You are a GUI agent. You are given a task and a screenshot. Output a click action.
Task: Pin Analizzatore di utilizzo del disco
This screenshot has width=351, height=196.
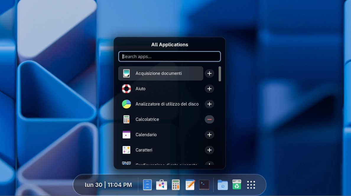pyautogui.click(x=209, y=104)
